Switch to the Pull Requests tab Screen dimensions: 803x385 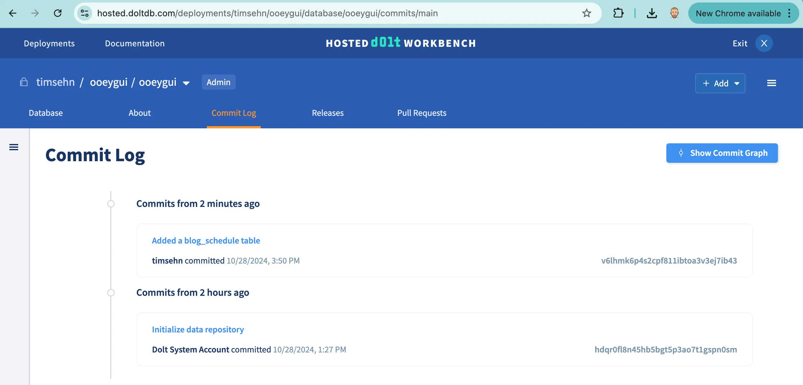point(422,113)
